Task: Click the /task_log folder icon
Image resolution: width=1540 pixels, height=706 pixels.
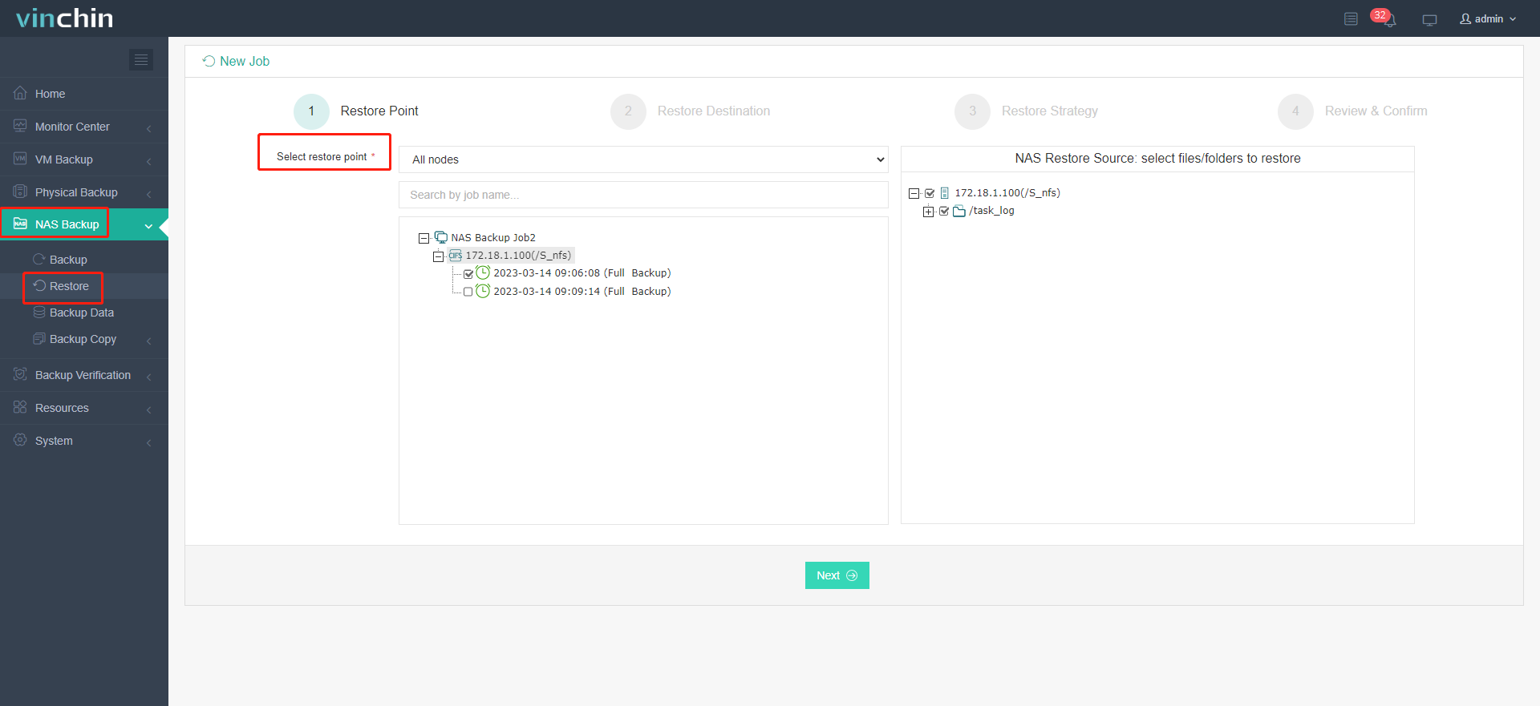Action: point(958,211)
